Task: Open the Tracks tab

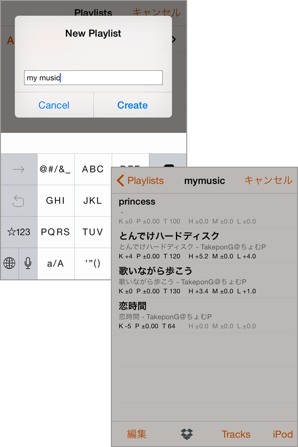Action: pos(236,434)
